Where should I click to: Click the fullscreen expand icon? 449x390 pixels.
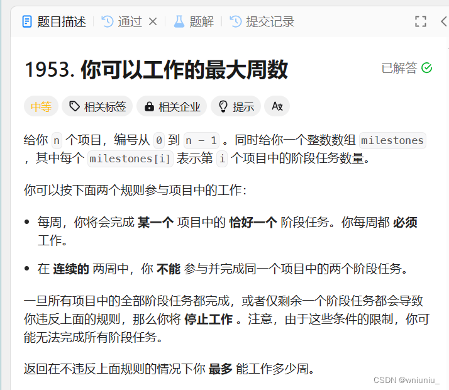tap(420, 21)
